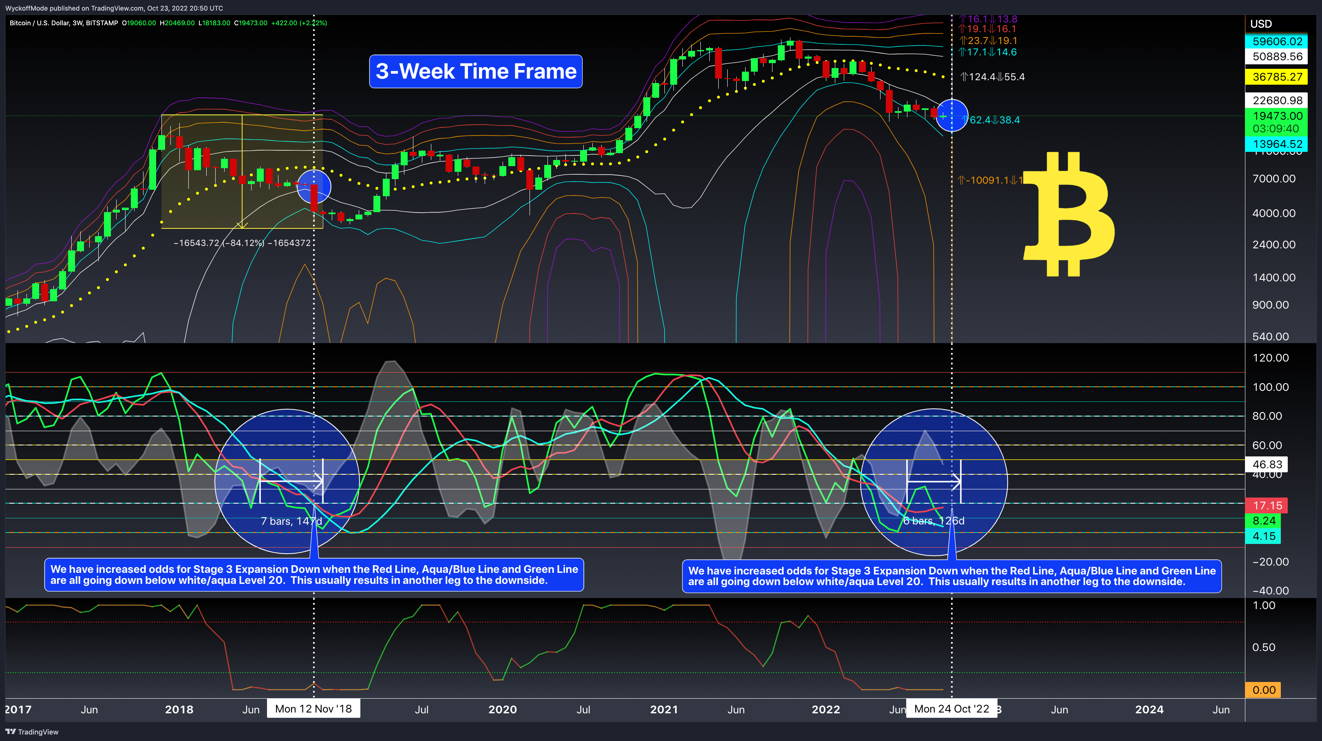The image size is (1322, 741).
Task: Select the 59606.02 aqua price label
Action: pos(1276,42)
